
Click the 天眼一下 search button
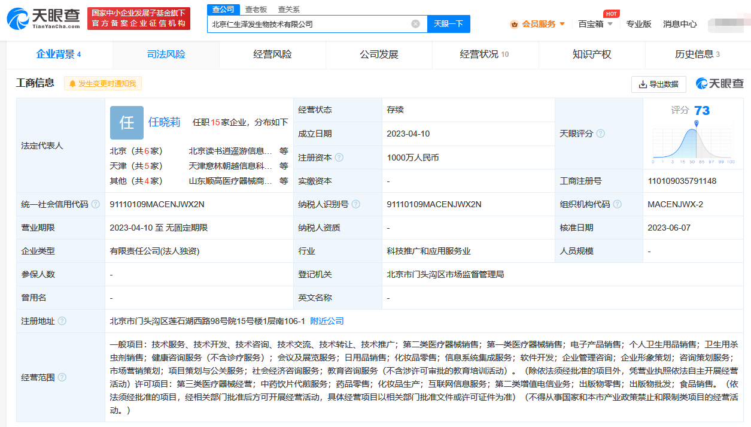click(x=449, y=24)
